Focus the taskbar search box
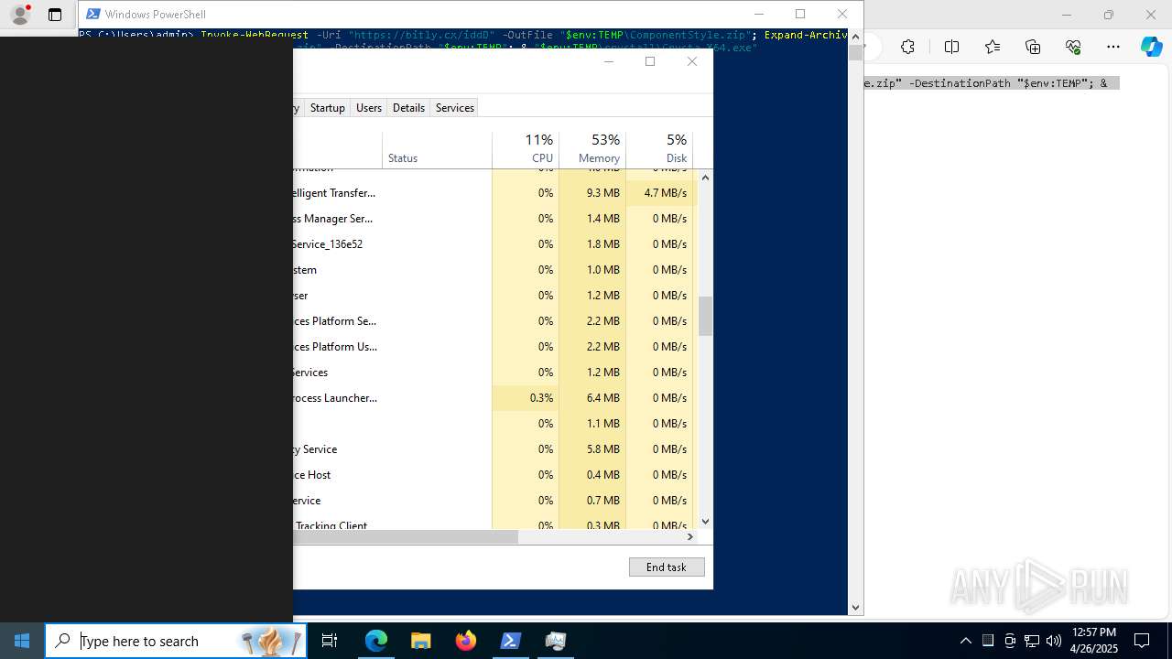 (175, 641)
